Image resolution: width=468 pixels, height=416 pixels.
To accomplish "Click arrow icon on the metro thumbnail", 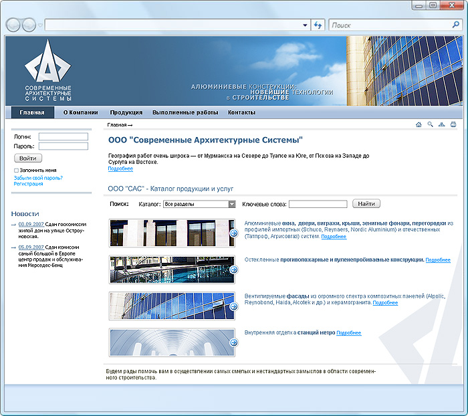I will pos(234,342).
